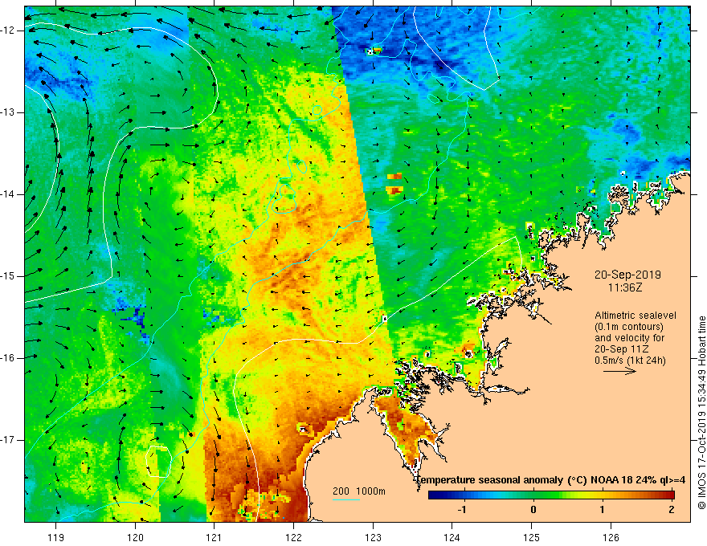Click latitude axis label "-16"
Image resolution: width=707 pixels, height=546 pixels.
8,358
